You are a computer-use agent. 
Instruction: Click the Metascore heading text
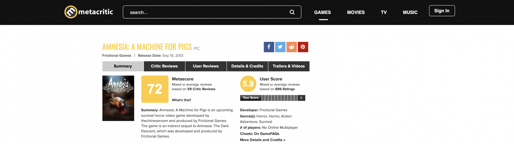coord(182,79)
